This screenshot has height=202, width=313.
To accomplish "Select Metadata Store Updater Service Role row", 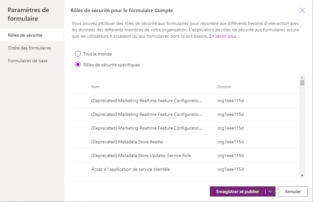I will pyautogui.click(x=141, y=155).
